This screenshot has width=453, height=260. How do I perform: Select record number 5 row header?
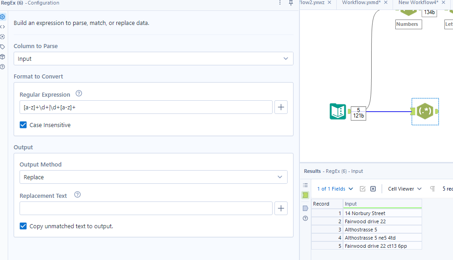(327, 246)
